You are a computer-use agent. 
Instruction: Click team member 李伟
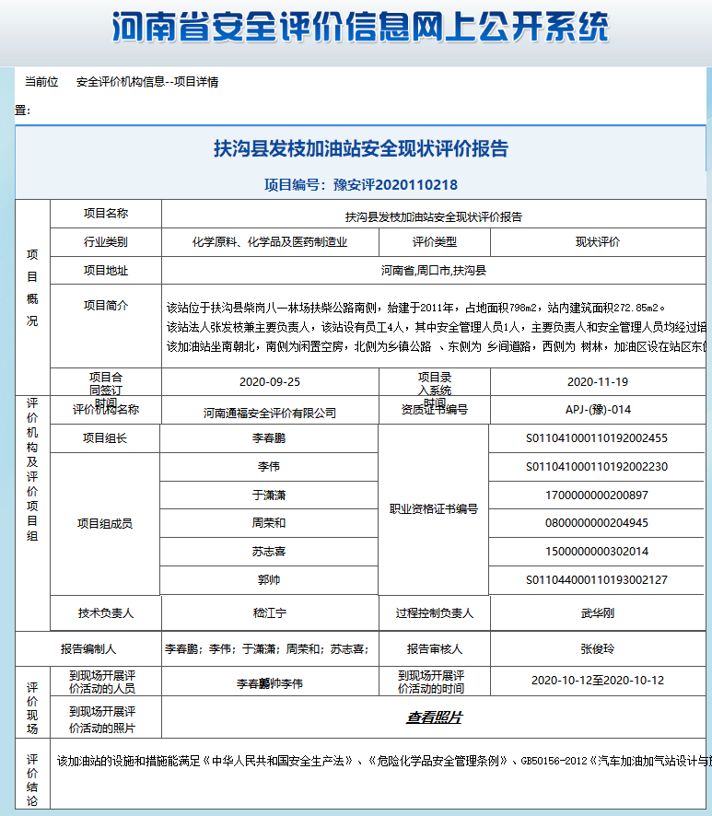pyautogui.click(x=269, y=467)
